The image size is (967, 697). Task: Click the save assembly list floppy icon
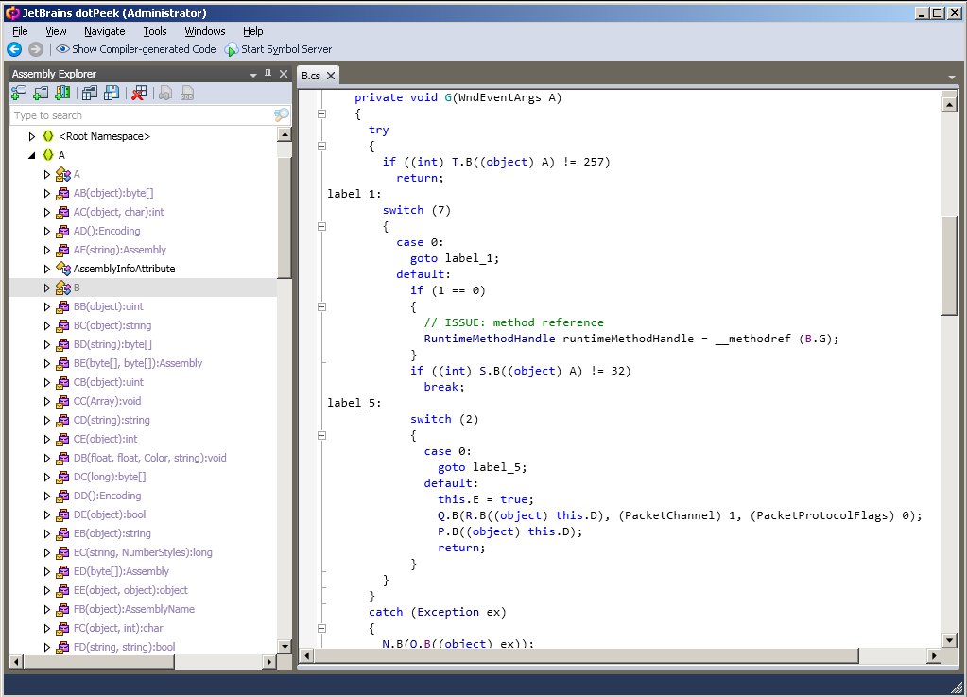[112, 93]
